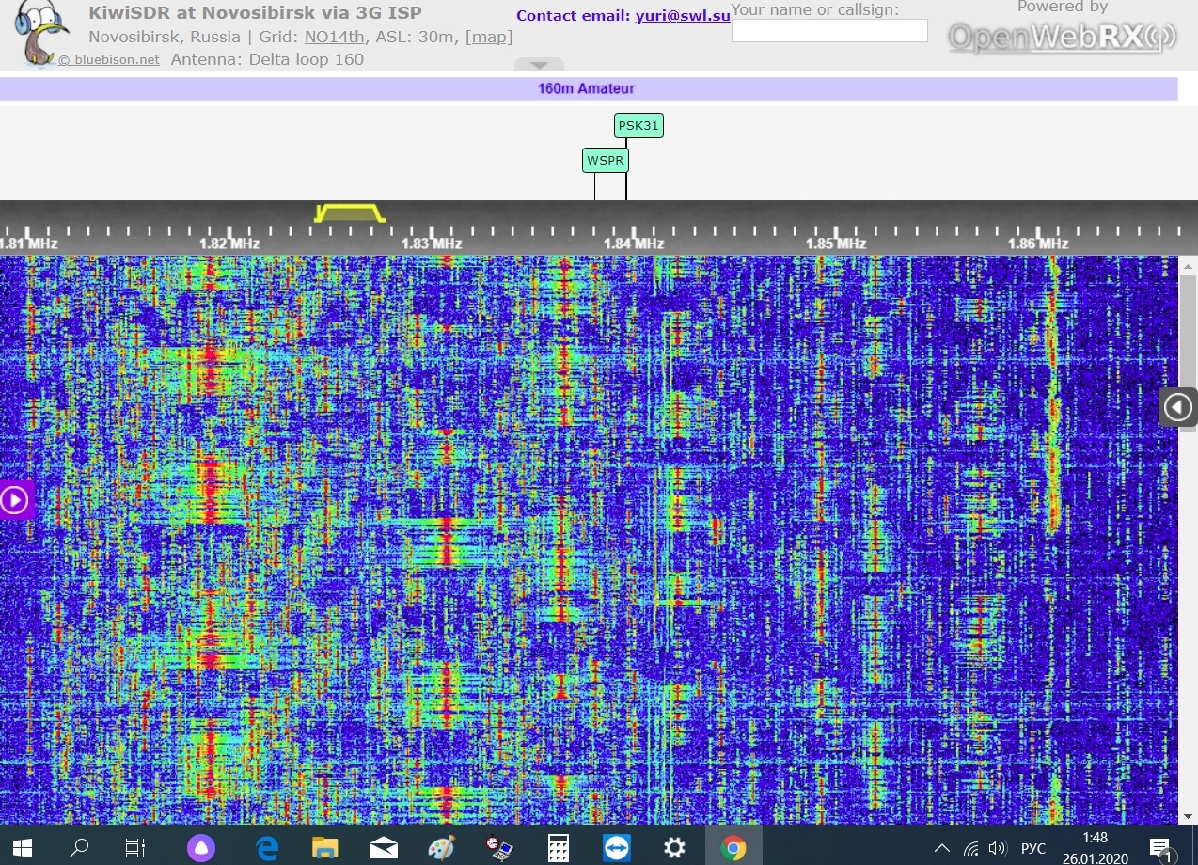Click the OpenWebRX logo
1198x865 pixels.
coord(1062,37)
